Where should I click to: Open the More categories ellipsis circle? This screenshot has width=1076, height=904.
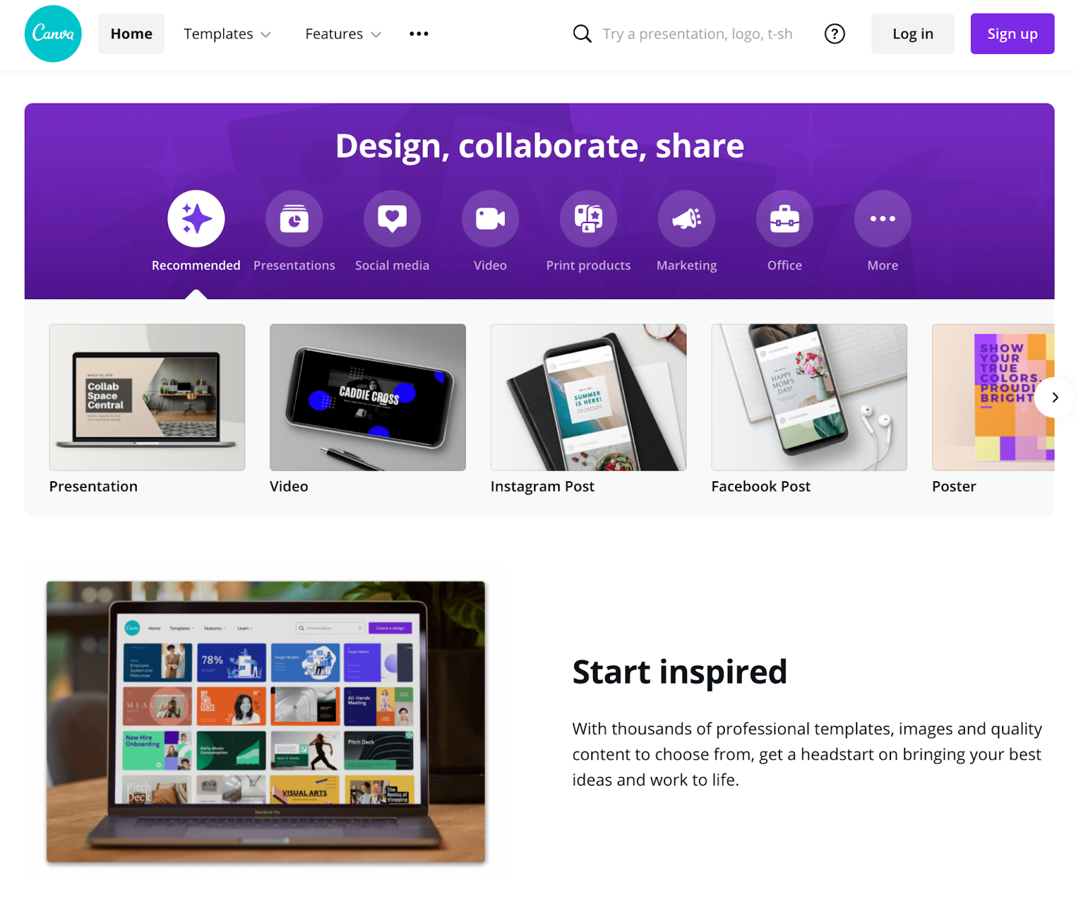(883, 218)
